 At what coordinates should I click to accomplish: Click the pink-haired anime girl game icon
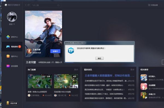coord(144,87)
